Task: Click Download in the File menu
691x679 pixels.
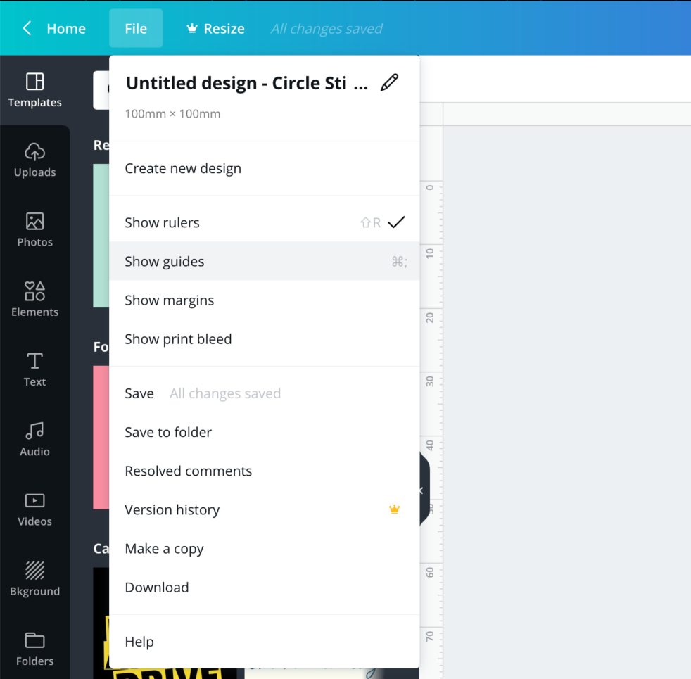Action: click(x=157, y=588)
